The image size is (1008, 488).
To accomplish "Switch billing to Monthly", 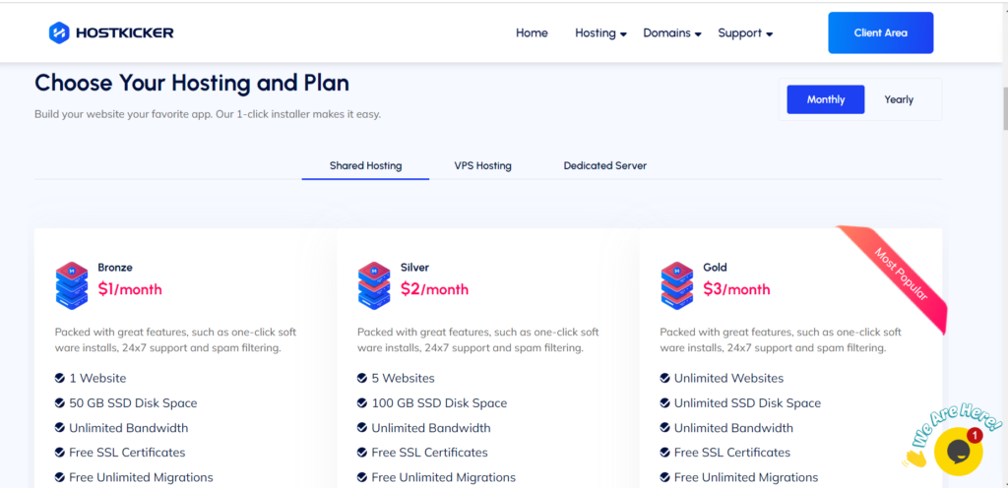I will (x=826, y=99).
